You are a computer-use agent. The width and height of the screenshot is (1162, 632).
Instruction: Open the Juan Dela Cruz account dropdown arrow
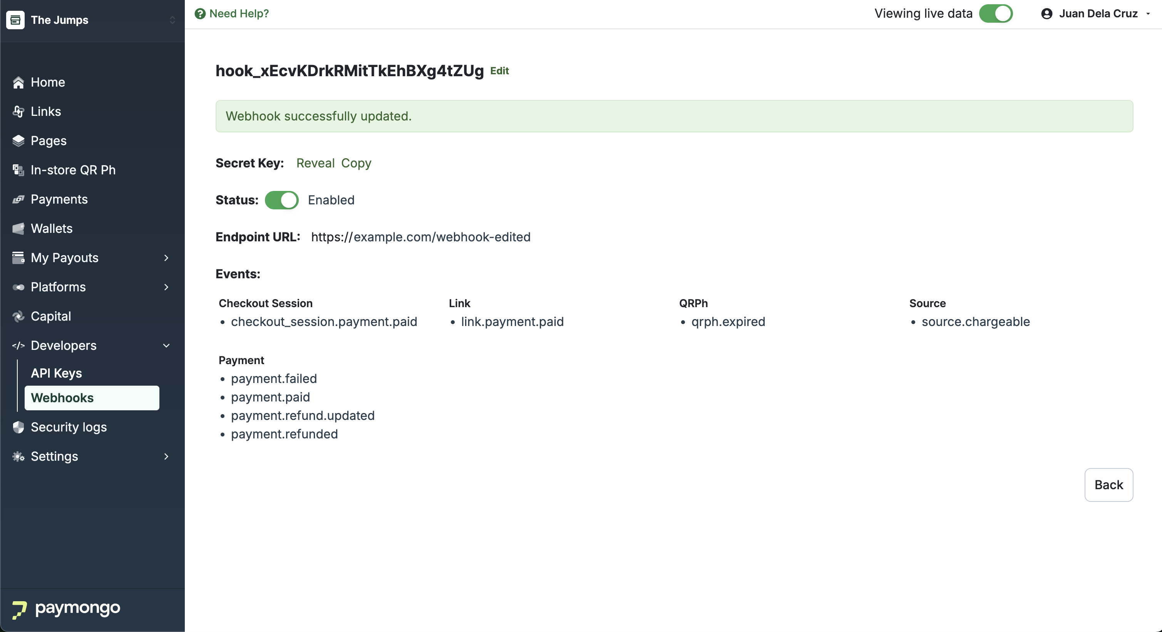click(x=1148, y=14)
